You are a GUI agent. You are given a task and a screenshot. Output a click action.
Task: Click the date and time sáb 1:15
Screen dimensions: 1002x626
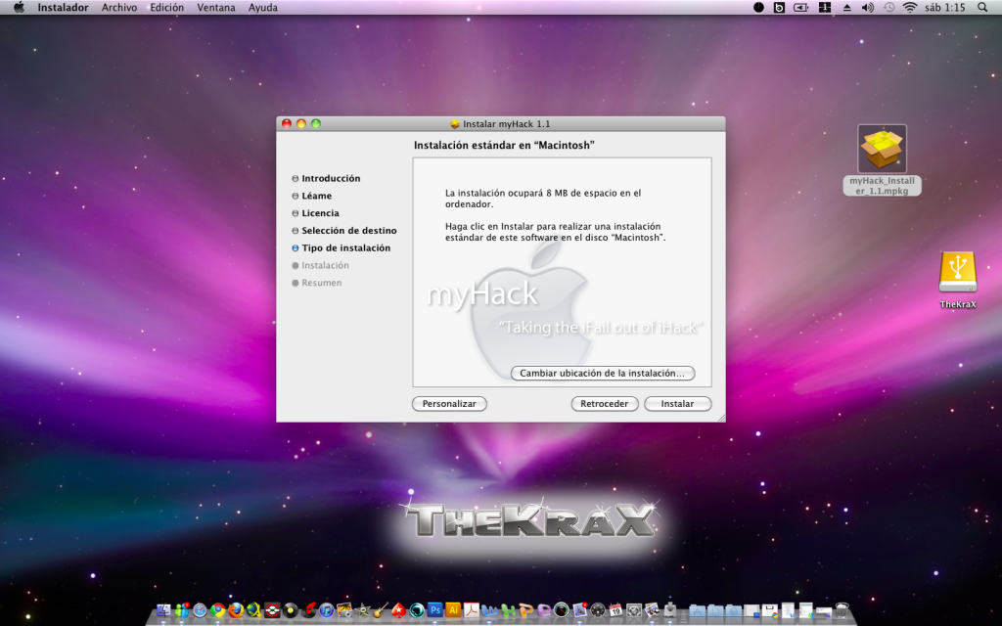[944, 8]
